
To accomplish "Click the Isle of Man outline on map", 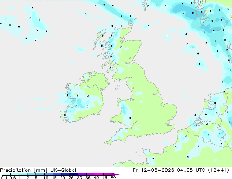I will click(x=117, y=87).
